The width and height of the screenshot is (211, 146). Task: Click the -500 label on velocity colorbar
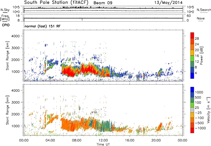pos(199,123)
